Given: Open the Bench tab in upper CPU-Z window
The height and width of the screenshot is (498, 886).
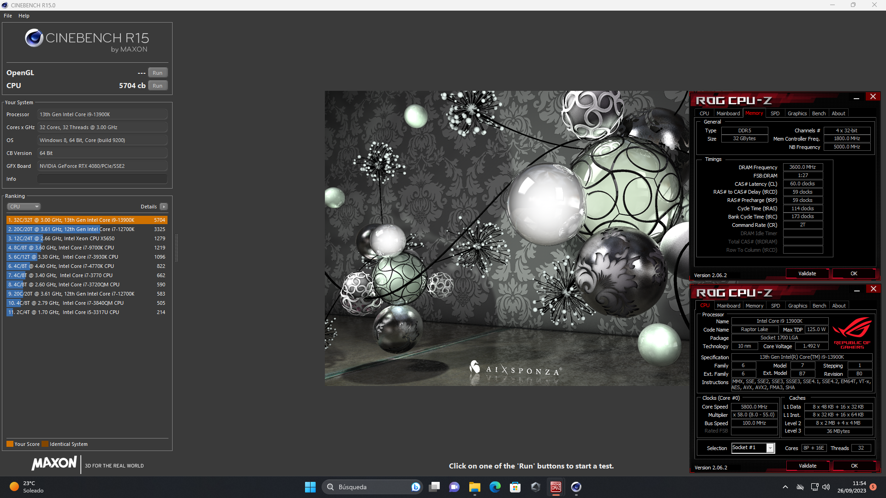Looking at the screenshot, I should coord(819,113).
